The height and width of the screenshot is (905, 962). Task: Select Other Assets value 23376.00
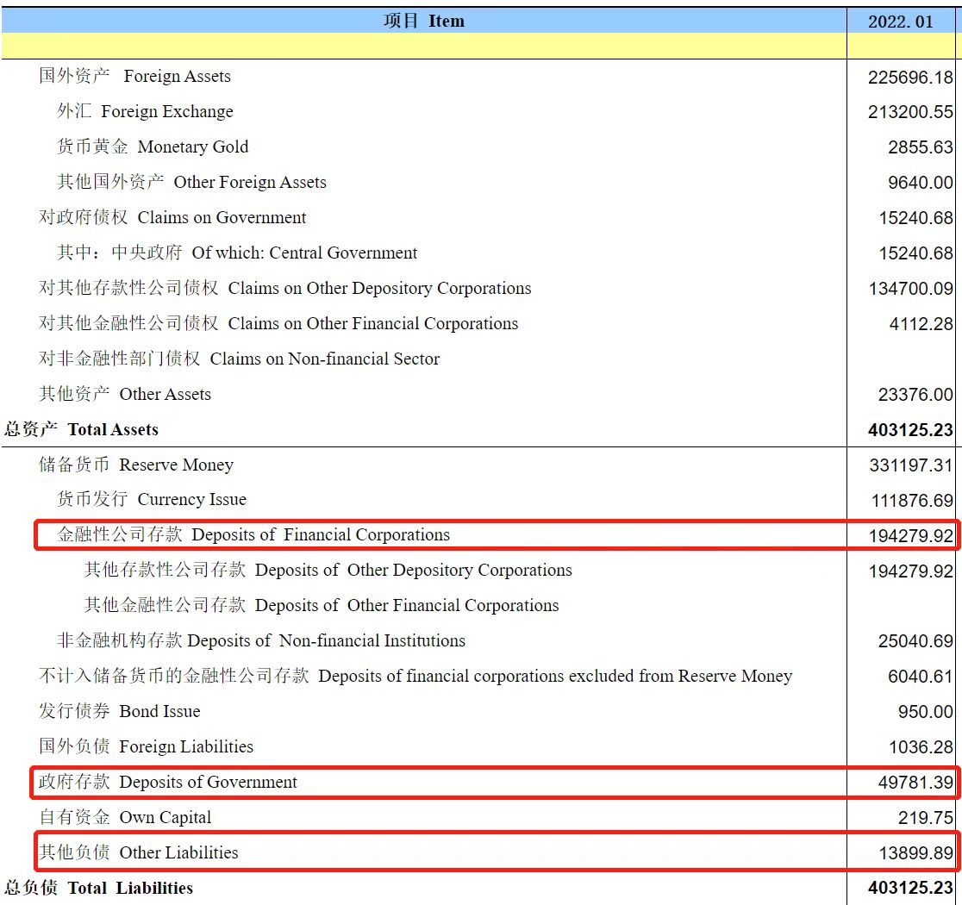pos(915,395)
